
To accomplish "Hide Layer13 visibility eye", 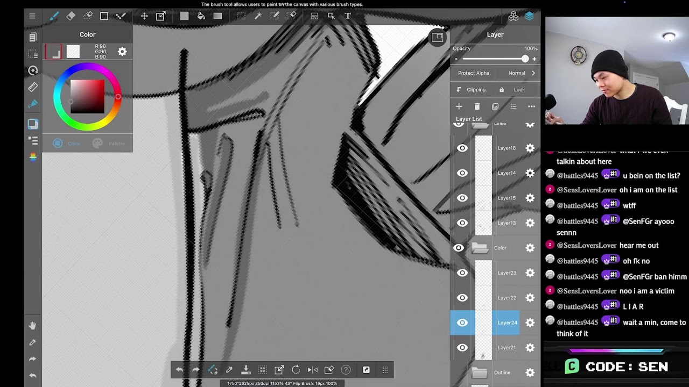I will tap(462, 223).
